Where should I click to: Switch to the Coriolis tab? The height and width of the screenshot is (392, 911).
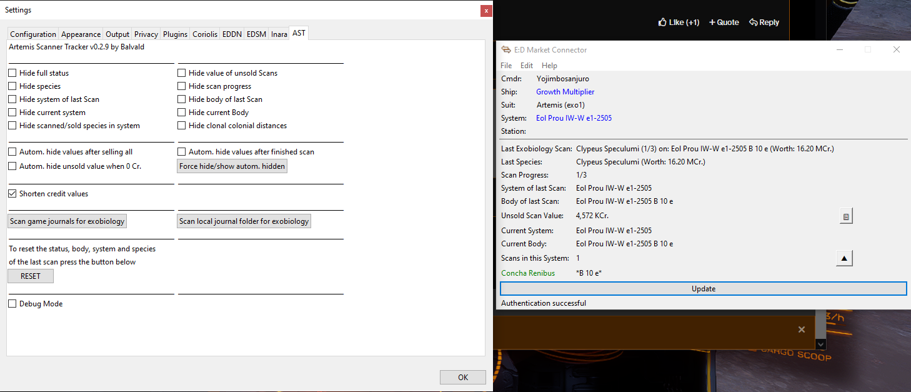pos(205,34)
